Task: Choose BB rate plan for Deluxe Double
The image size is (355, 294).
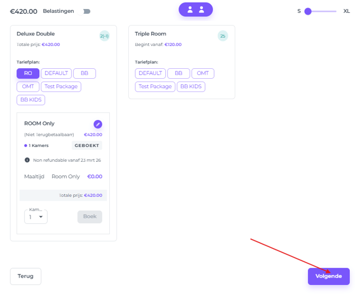Action: point(84,73)
